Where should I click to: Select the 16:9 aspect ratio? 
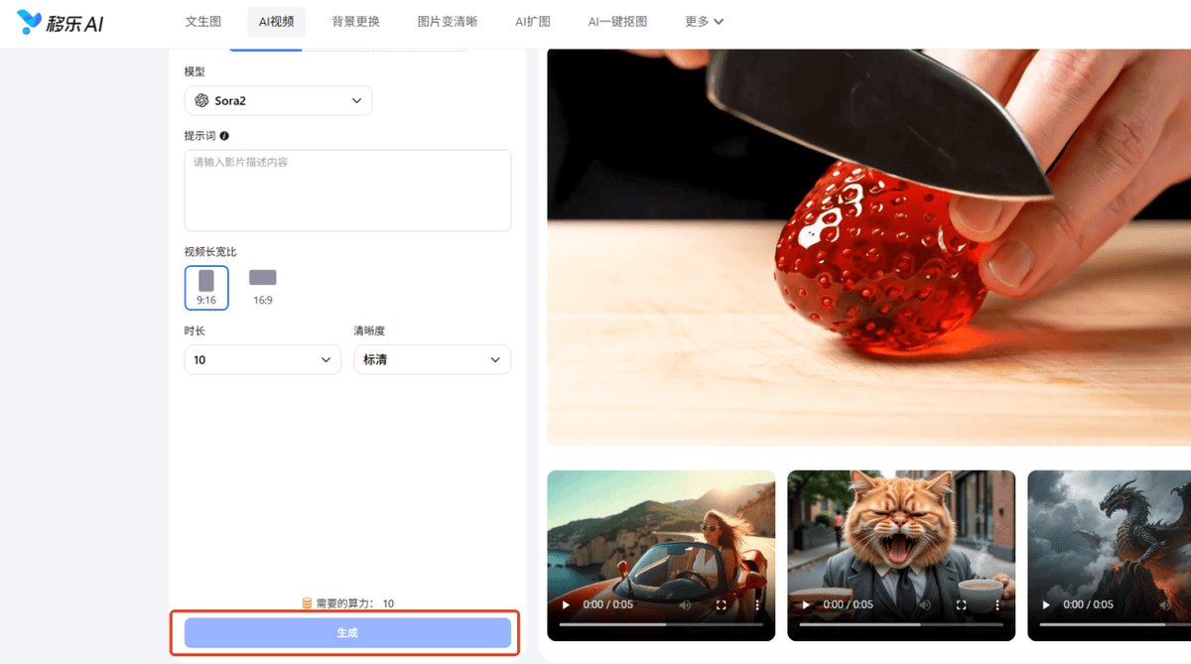pos(263,287)
